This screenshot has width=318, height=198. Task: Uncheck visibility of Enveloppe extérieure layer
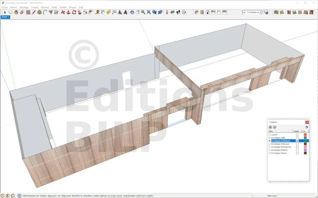[297, 141]
